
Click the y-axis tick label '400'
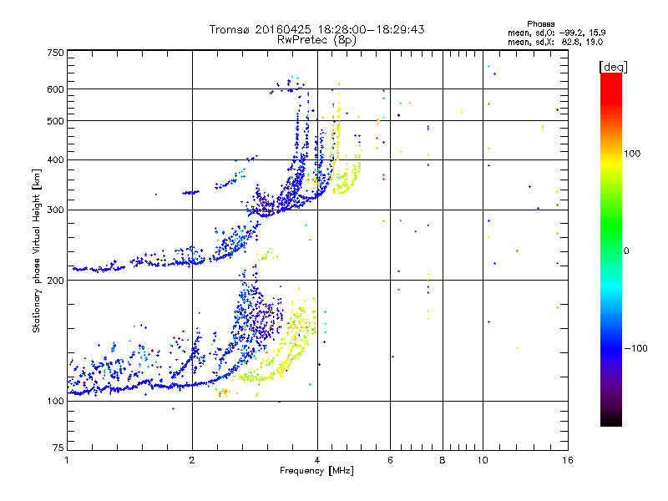click(x=55, y=159)
